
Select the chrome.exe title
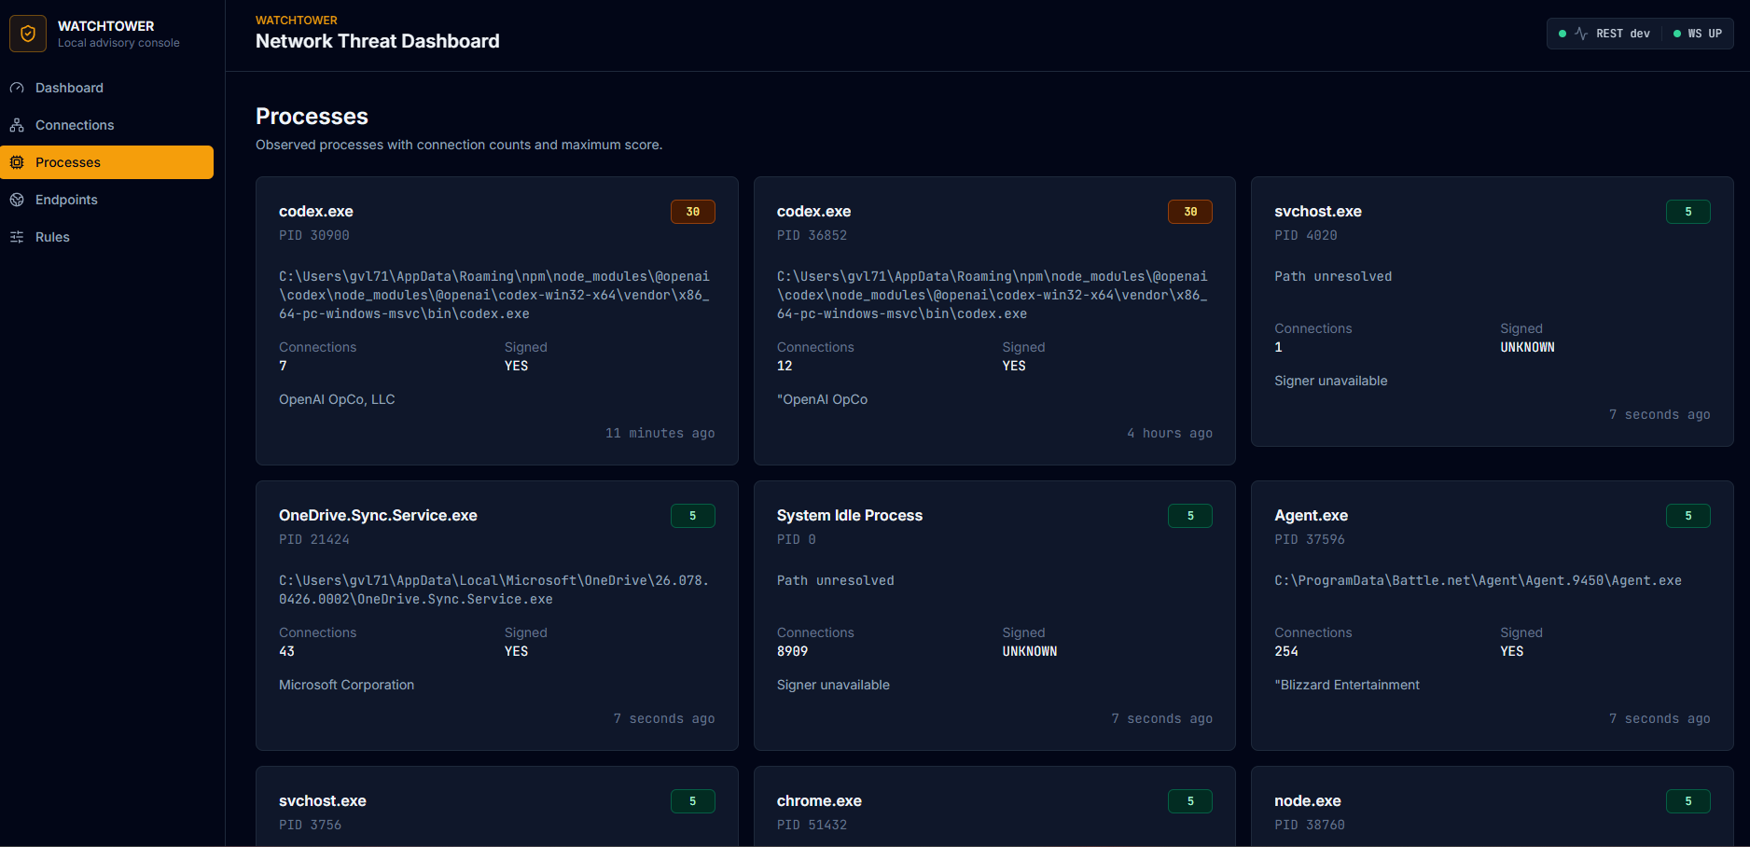coord(819,801)
